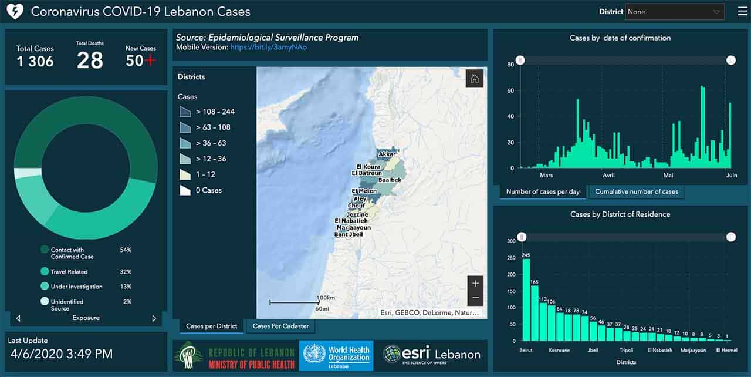Grab right handle of district chart slider
Image resolution: width=751 pixels, height=377 pixels.
pyautogui.click(x=730, y=237)
